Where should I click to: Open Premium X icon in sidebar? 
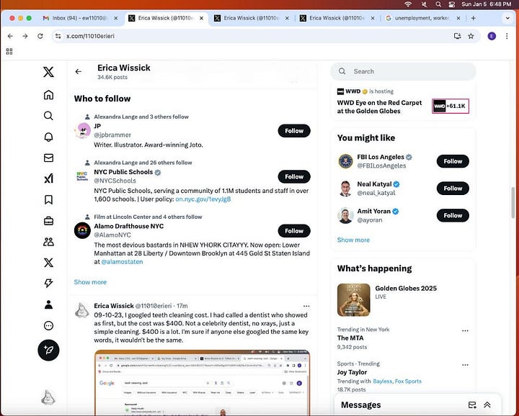click(x=48, y=263)
